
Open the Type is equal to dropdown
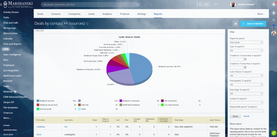click(246, 51)
